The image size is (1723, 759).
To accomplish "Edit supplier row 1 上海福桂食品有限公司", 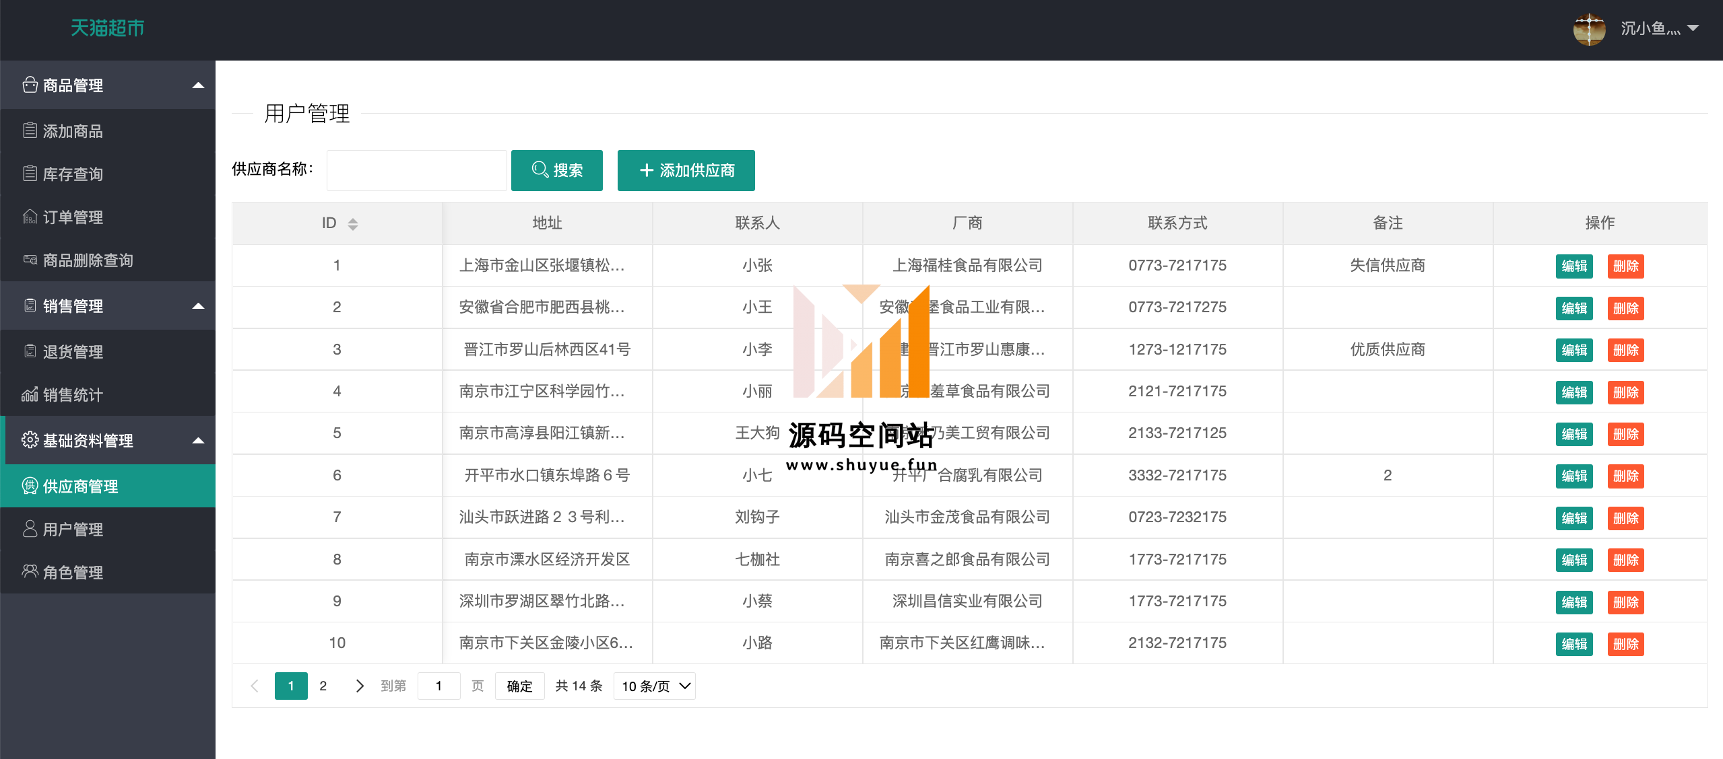I will 1574,266.
